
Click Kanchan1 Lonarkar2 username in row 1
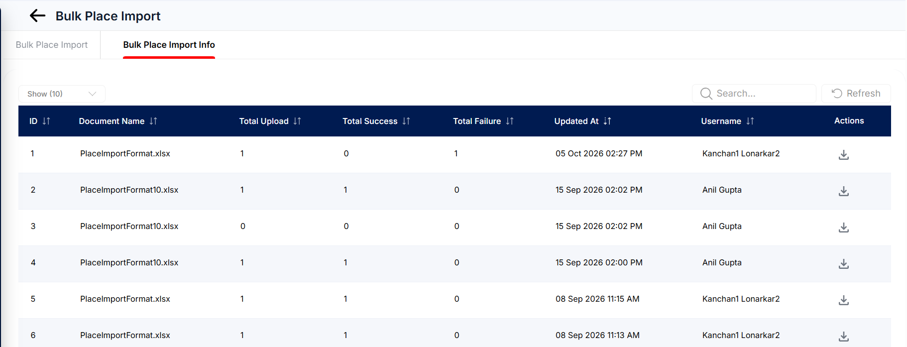point(741,153)
